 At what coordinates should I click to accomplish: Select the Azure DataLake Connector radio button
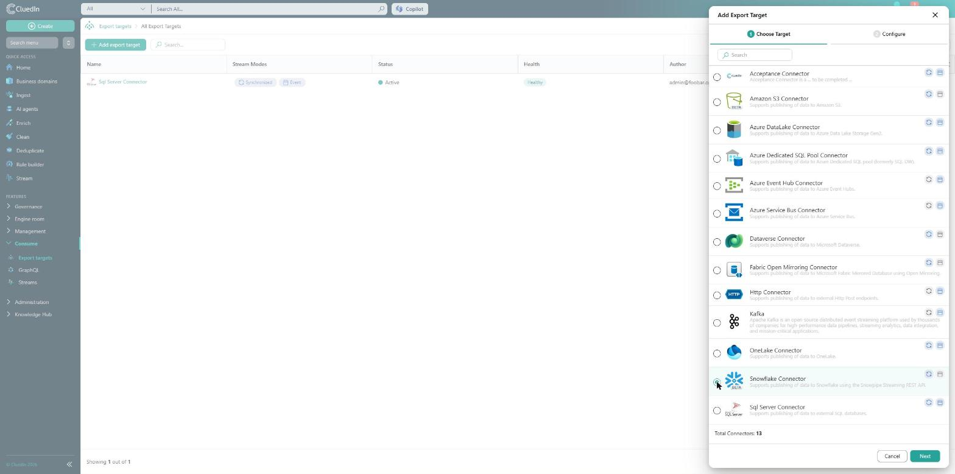tap(717, 130)
